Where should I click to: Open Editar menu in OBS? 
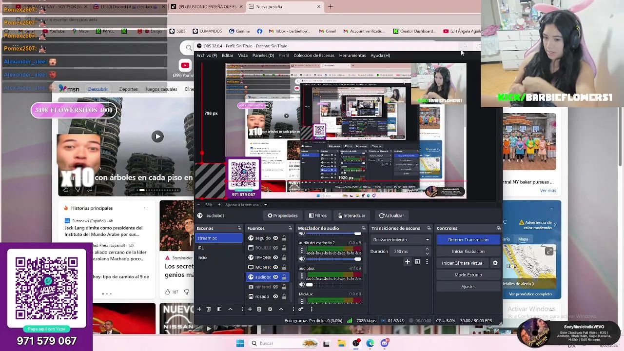pos(228,56)
